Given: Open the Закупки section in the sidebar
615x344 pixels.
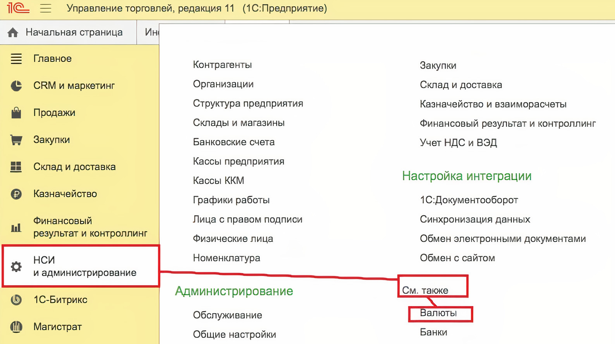Looking at the screenshot, I should pyautogui.click(x=51, y=140).
